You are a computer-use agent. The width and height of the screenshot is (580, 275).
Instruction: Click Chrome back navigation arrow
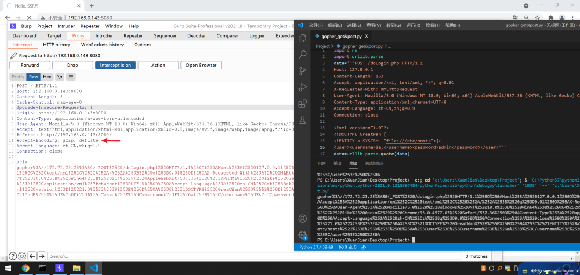point(8,17)
